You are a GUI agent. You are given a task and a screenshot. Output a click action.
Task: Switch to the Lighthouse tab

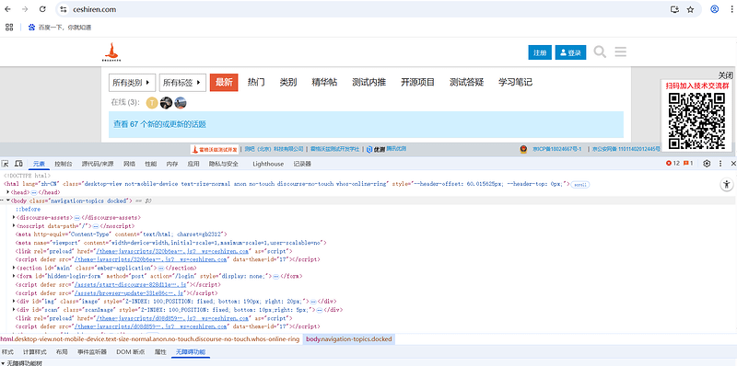[268, 164]
